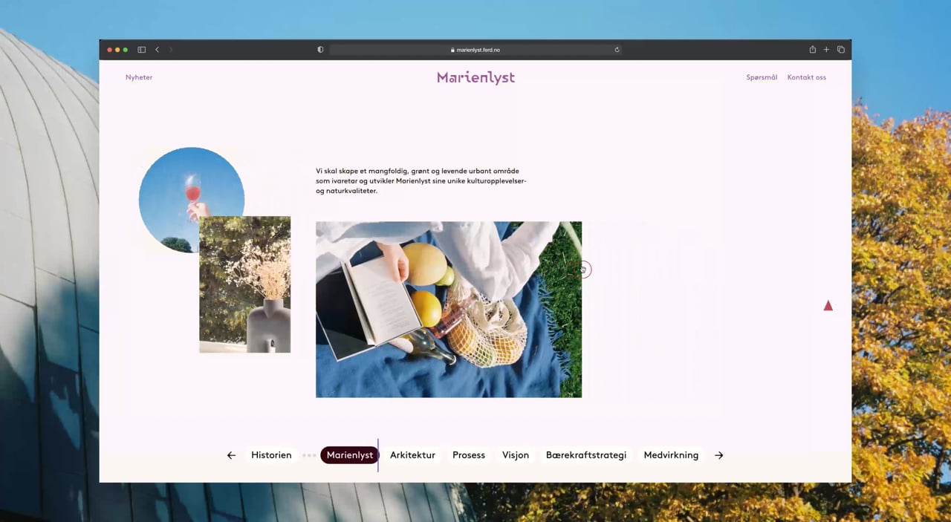Maximize the window with the green button

click(x=126, y=50)
